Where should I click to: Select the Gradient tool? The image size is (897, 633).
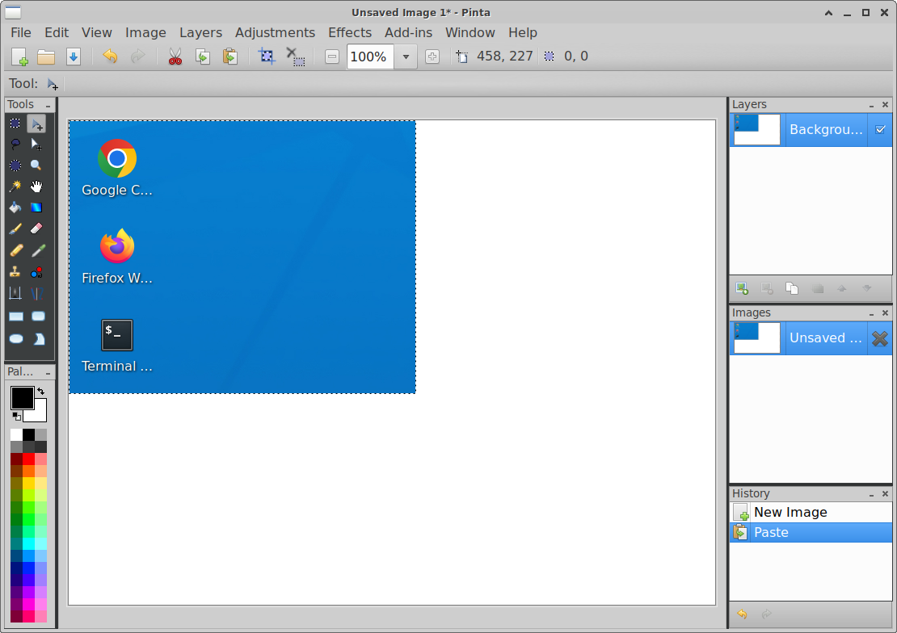36,208
